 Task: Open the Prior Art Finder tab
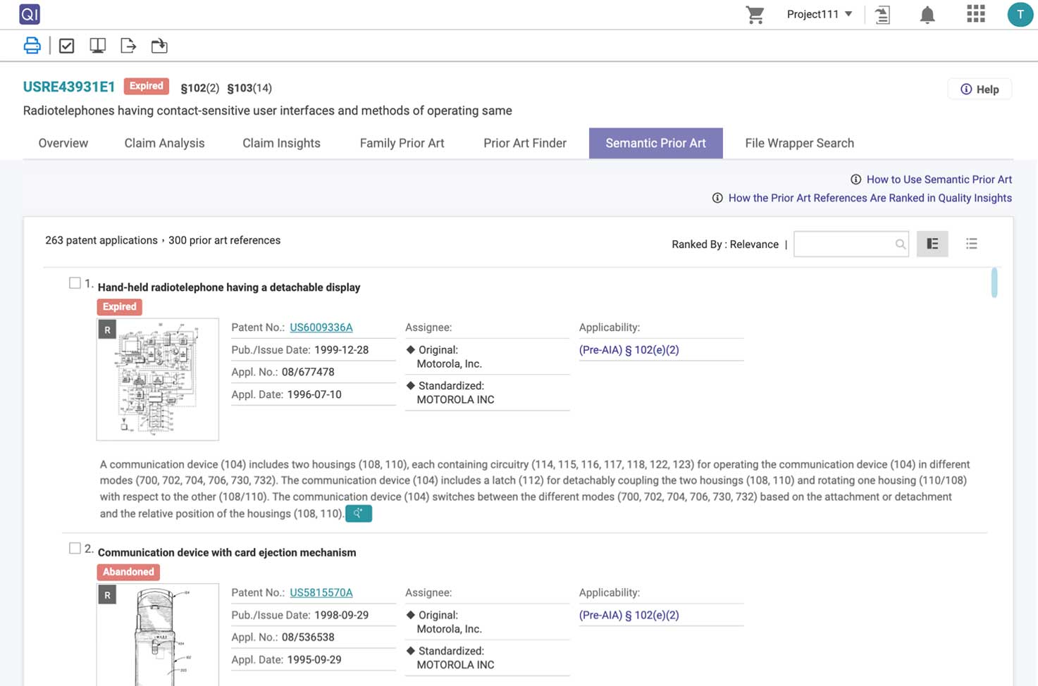point(524,143)
